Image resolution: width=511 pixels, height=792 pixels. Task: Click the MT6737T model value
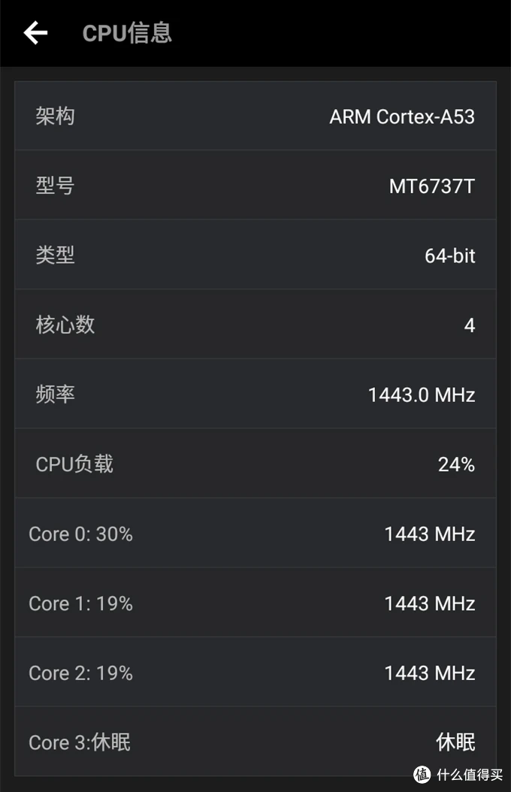pyautogui.click(x=432, y=186)
